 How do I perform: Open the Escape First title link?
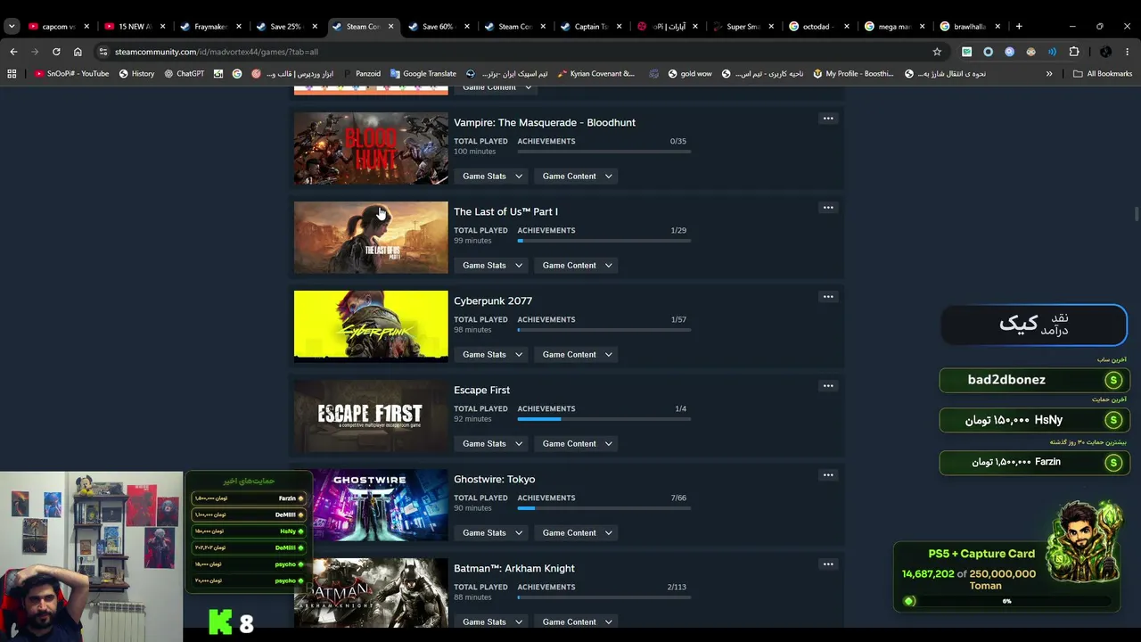click(x=481, y=391)
